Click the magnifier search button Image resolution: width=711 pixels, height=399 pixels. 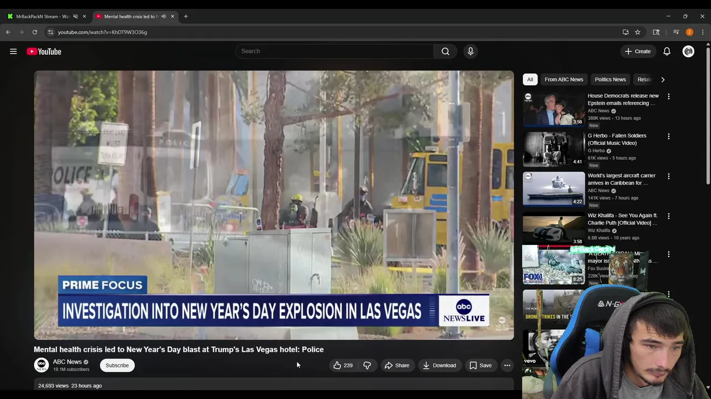(x=445, y=52)
